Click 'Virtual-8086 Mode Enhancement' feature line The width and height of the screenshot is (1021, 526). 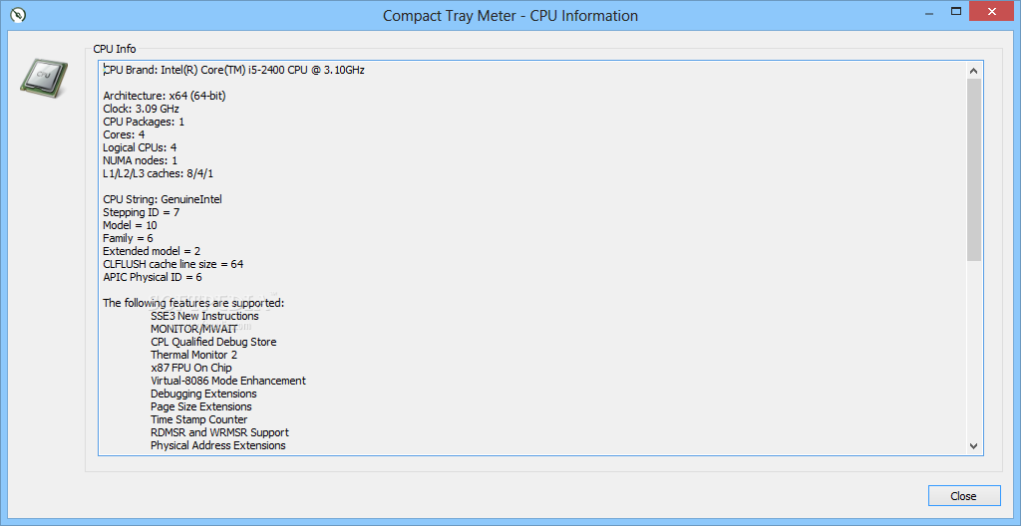pyautogui.click(x=228, y=381)
